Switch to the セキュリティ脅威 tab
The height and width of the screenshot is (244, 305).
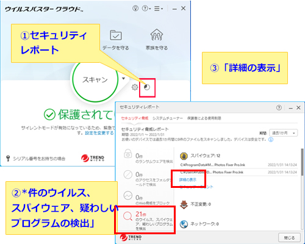[135, 118]
